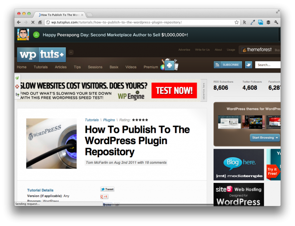Open the Tips navigation item
The width and height of the screenshot is (295, 226).
coord(77,67)
